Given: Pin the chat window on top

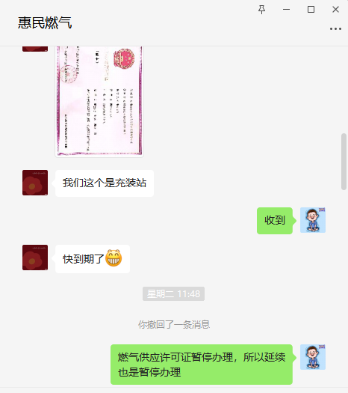Looking at the screenshot, I should tap(262, 10).
